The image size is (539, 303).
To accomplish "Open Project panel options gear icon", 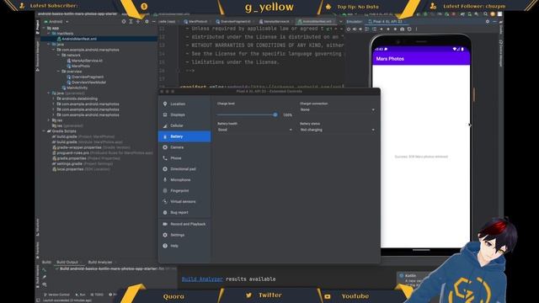I will [x=147, y=21].
